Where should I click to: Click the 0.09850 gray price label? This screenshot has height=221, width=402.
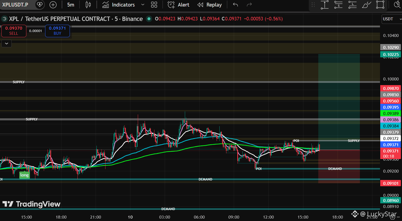(x=391, y=95)
